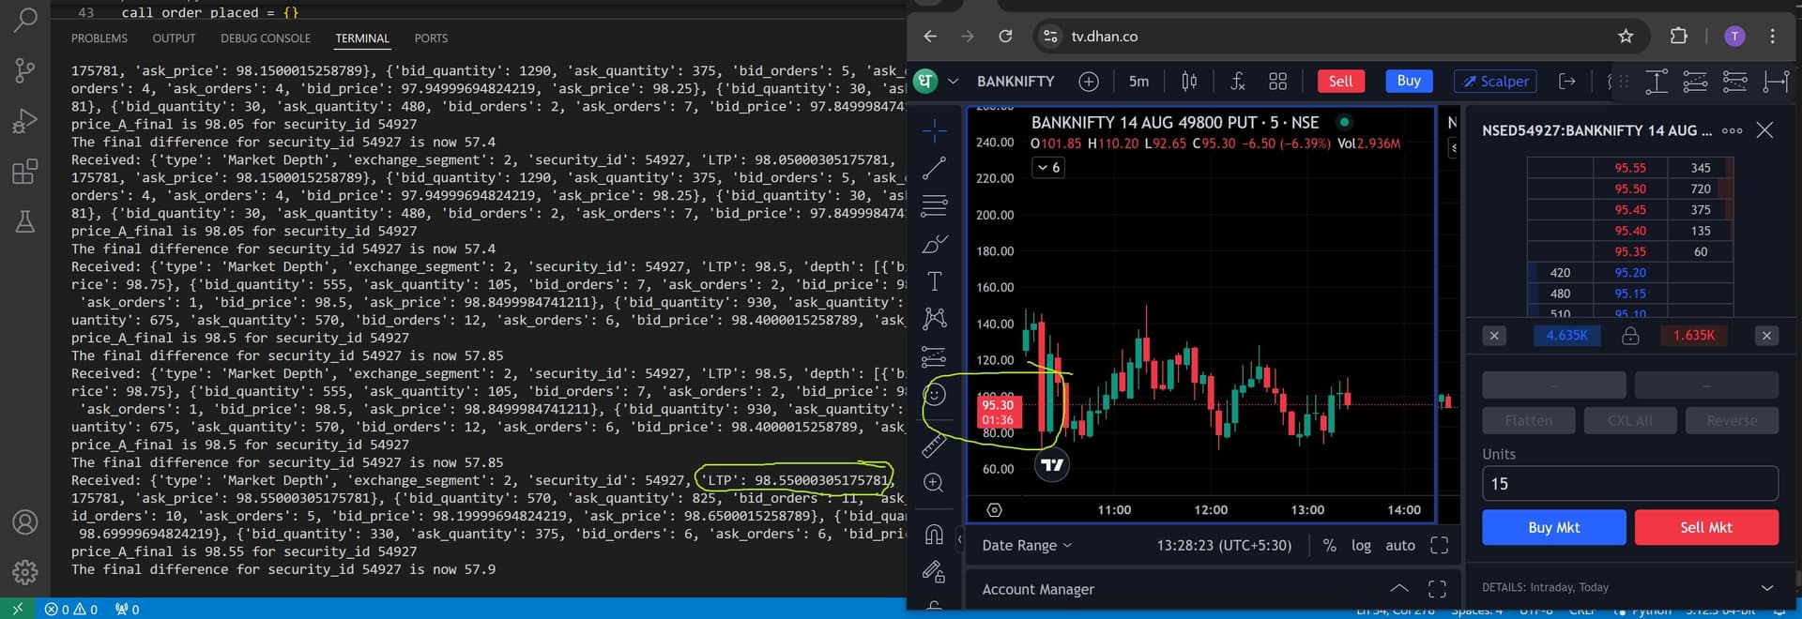
Task: Collapse the indicator legend showing 6
Action: (x=1047, y=168)
